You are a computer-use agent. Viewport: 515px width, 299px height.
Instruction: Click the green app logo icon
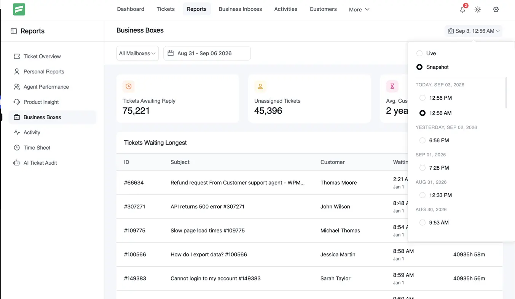point(19,9)
